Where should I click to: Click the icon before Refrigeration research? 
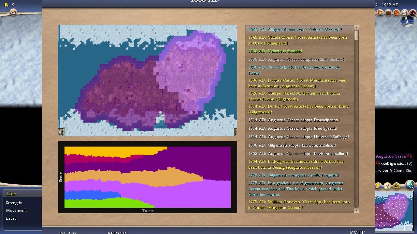click(x=378, y=163)
